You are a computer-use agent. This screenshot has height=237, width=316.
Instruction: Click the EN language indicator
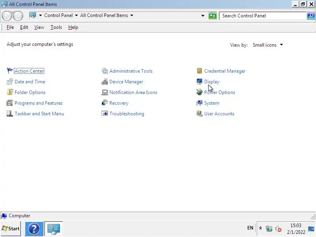coord(250,228)
